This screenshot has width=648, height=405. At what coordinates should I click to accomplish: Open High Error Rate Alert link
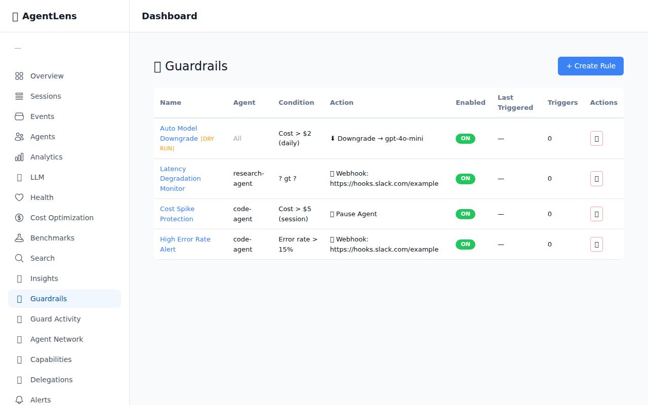(x=185, y=244)
